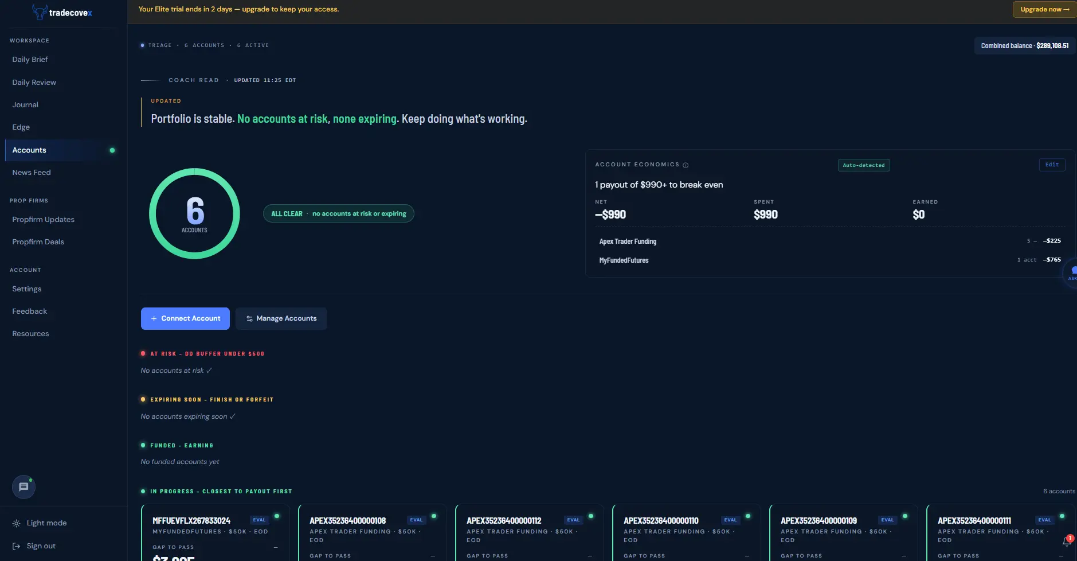This screenshot has width=1077, height=561.
Task: Edit account economics
Action: coord(1052,165)
